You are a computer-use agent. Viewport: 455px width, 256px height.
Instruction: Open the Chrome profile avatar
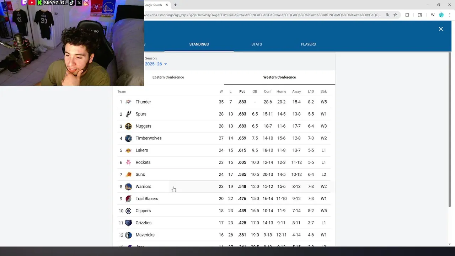click(441, 15)
